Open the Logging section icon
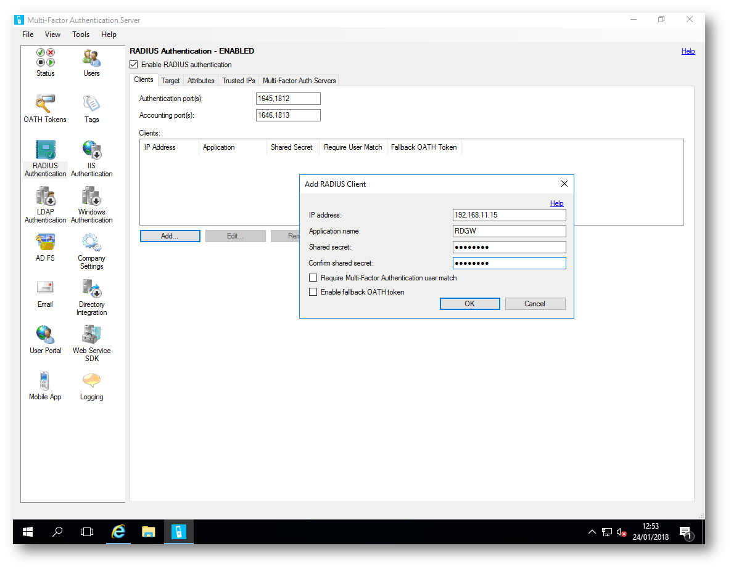 coord(92,380)
